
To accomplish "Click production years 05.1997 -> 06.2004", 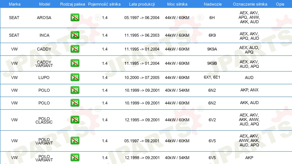I will (142, 18).
